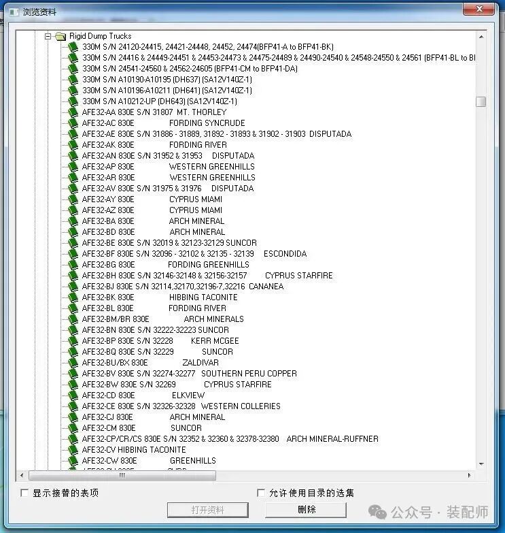Click book icon for AFE32-BG FORDING GREENHILLS
The width and height of the screenshot is (505, 533).
73,265
